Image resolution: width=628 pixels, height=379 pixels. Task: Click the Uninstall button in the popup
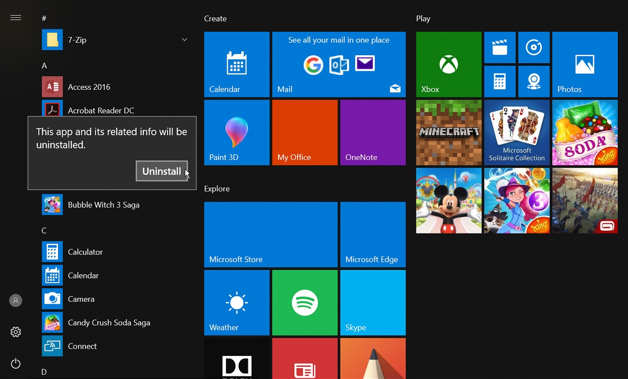(162, 171)
